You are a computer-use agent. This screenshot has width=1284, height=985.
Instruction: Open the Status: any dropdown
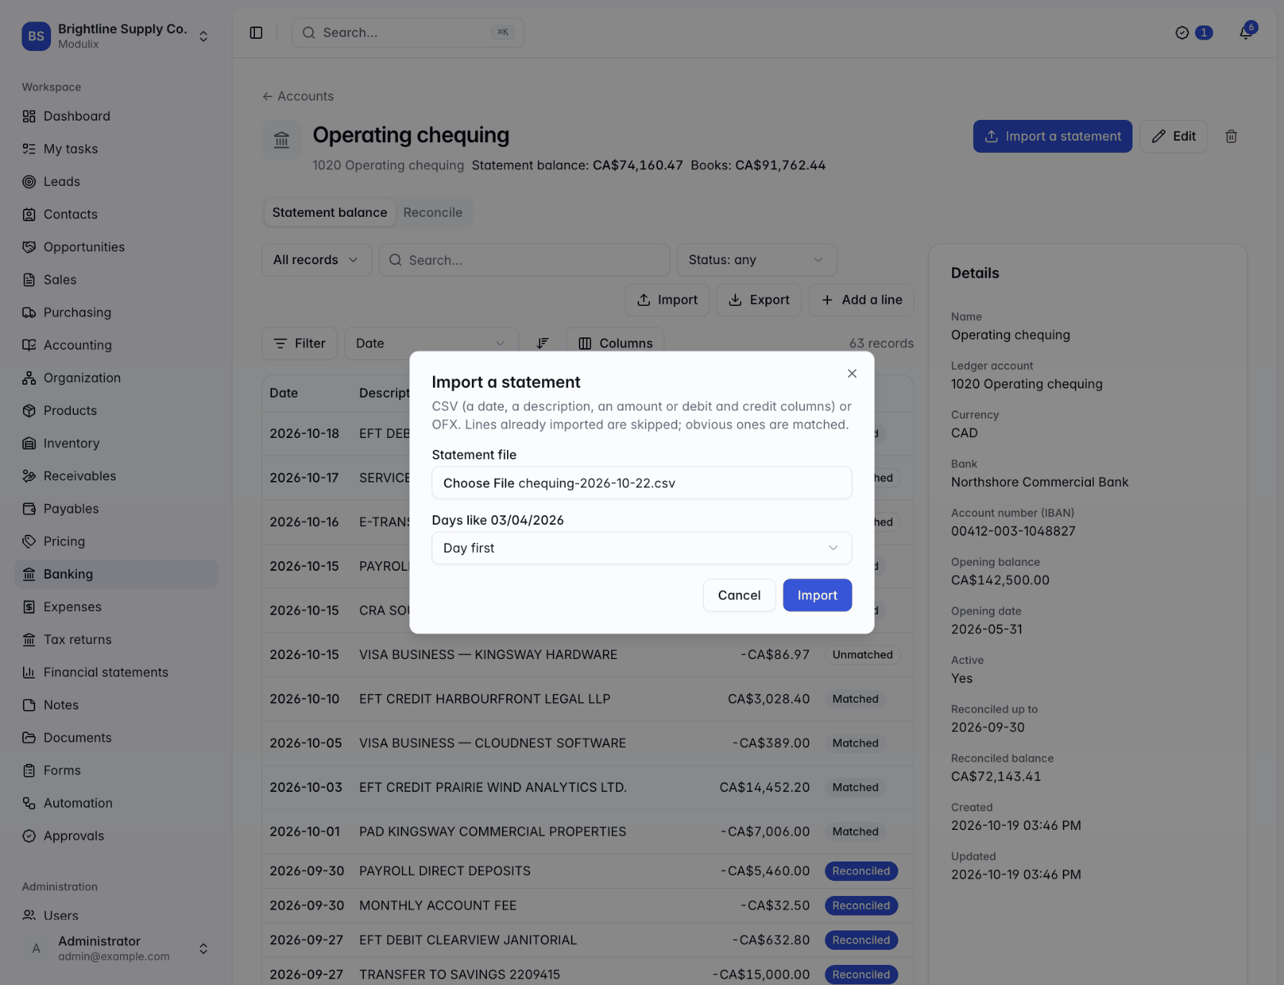pos(756,260)
